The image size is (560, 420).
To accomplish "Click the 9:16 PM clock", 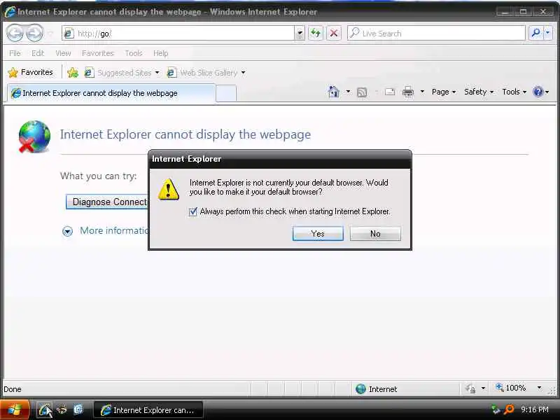I will click(535, 409).
